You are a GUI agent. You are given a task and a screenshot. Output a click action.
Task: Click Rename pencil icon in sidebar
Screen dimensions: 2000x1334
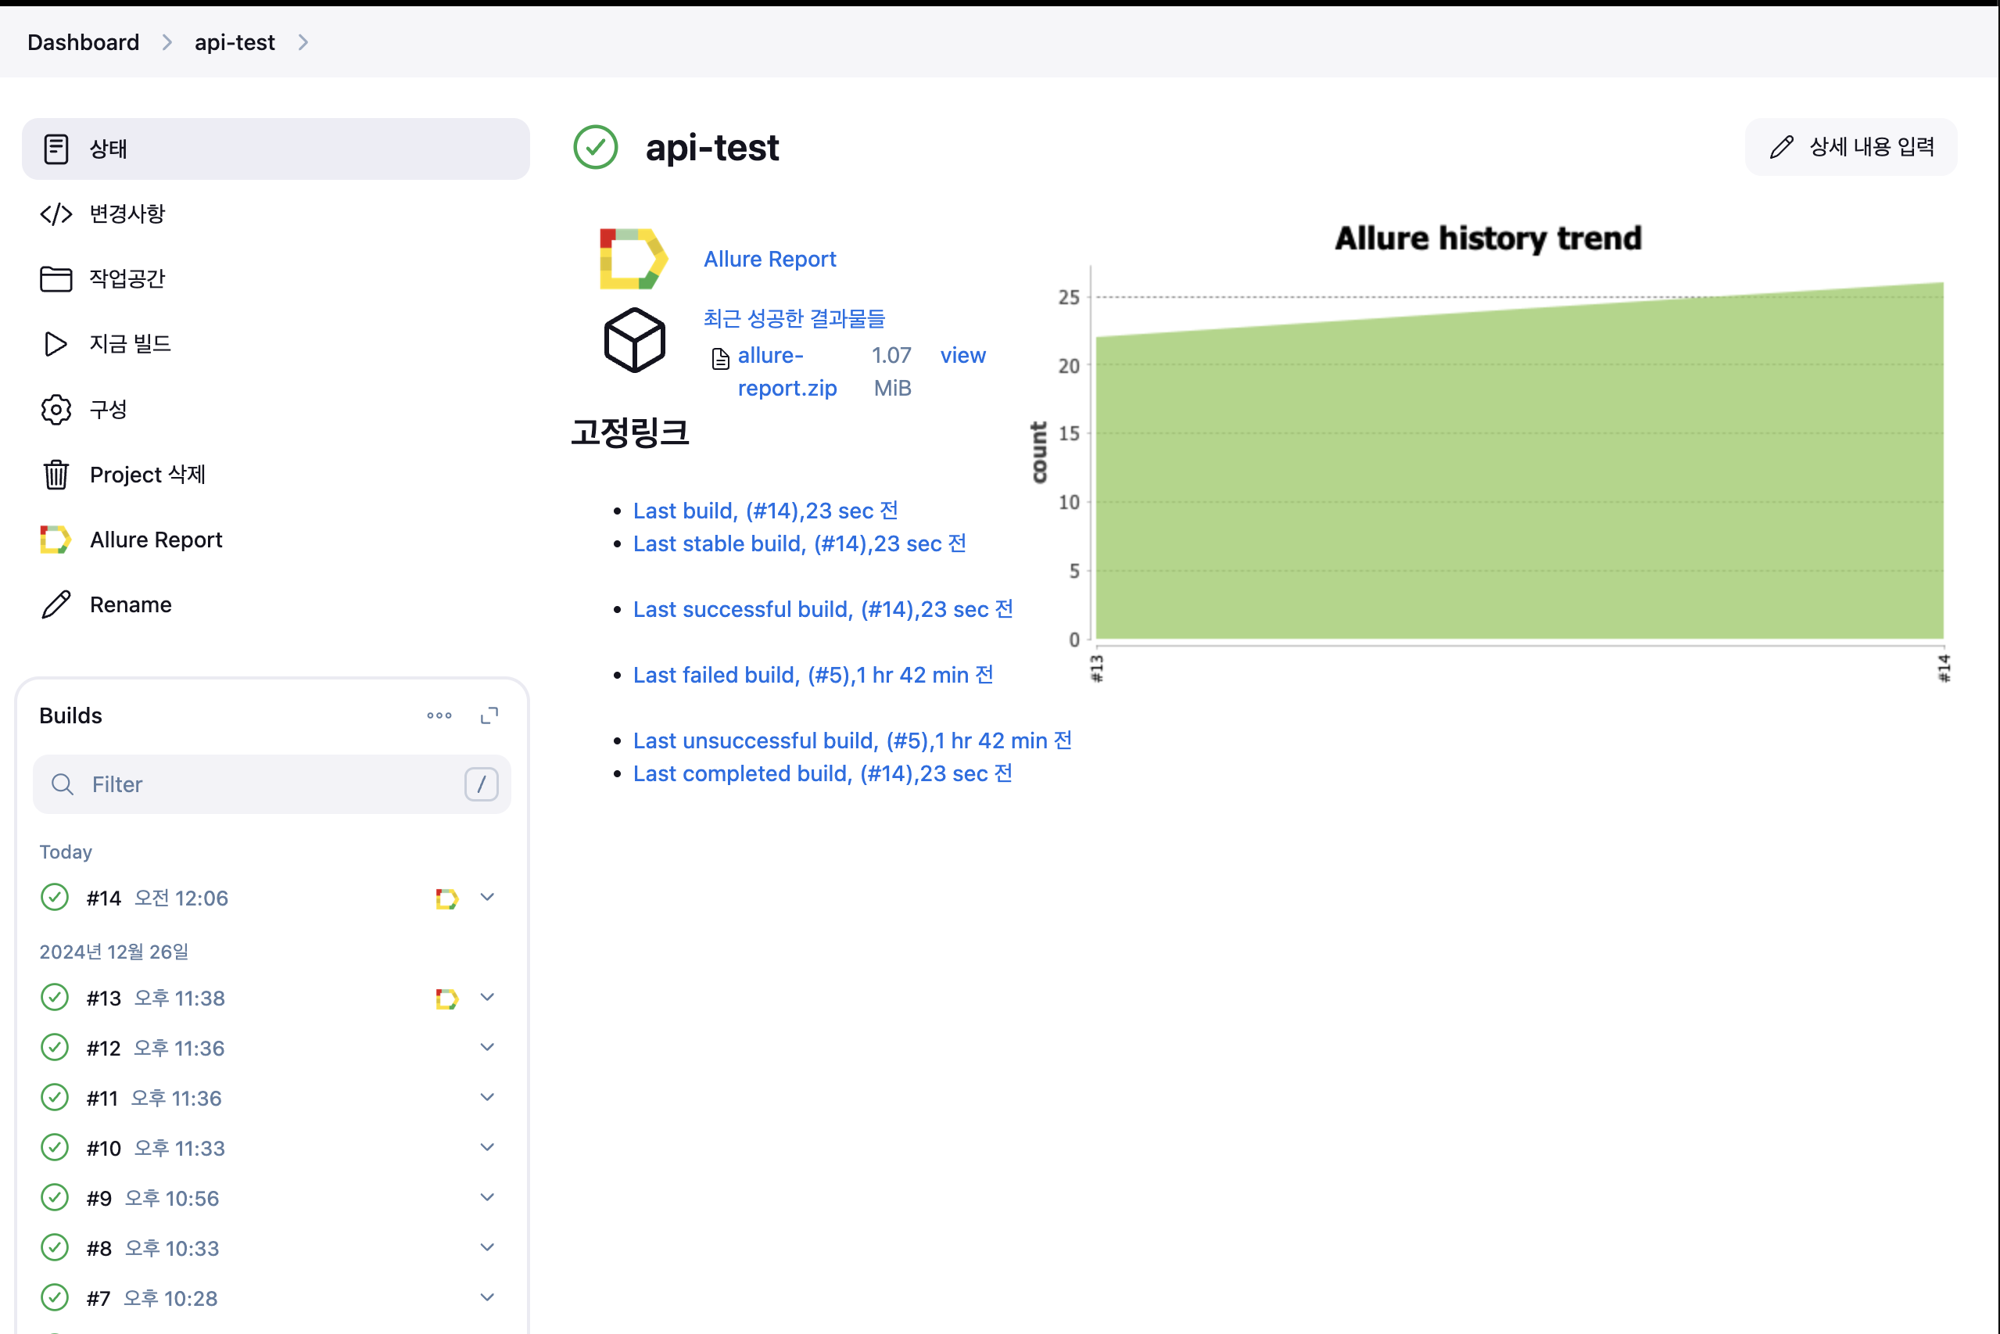pos(56,605)
